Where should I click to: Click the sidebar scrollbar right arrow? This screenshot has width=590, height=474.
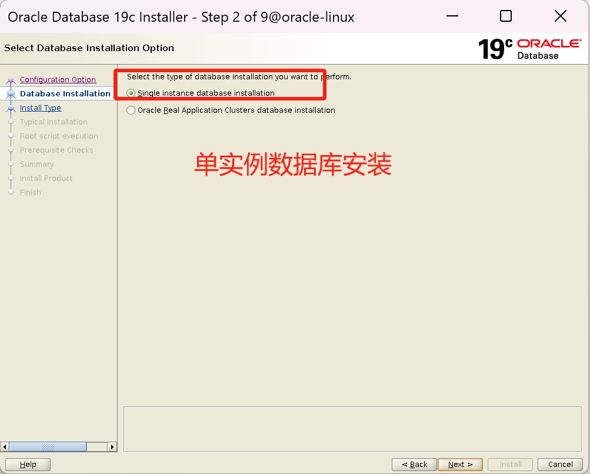point(112,446)
